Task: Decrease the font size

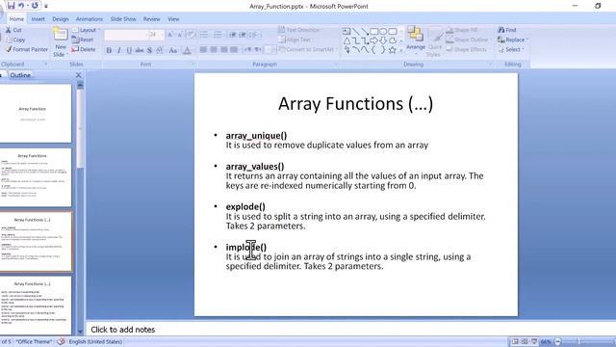Action: click(x=180, y=35)
